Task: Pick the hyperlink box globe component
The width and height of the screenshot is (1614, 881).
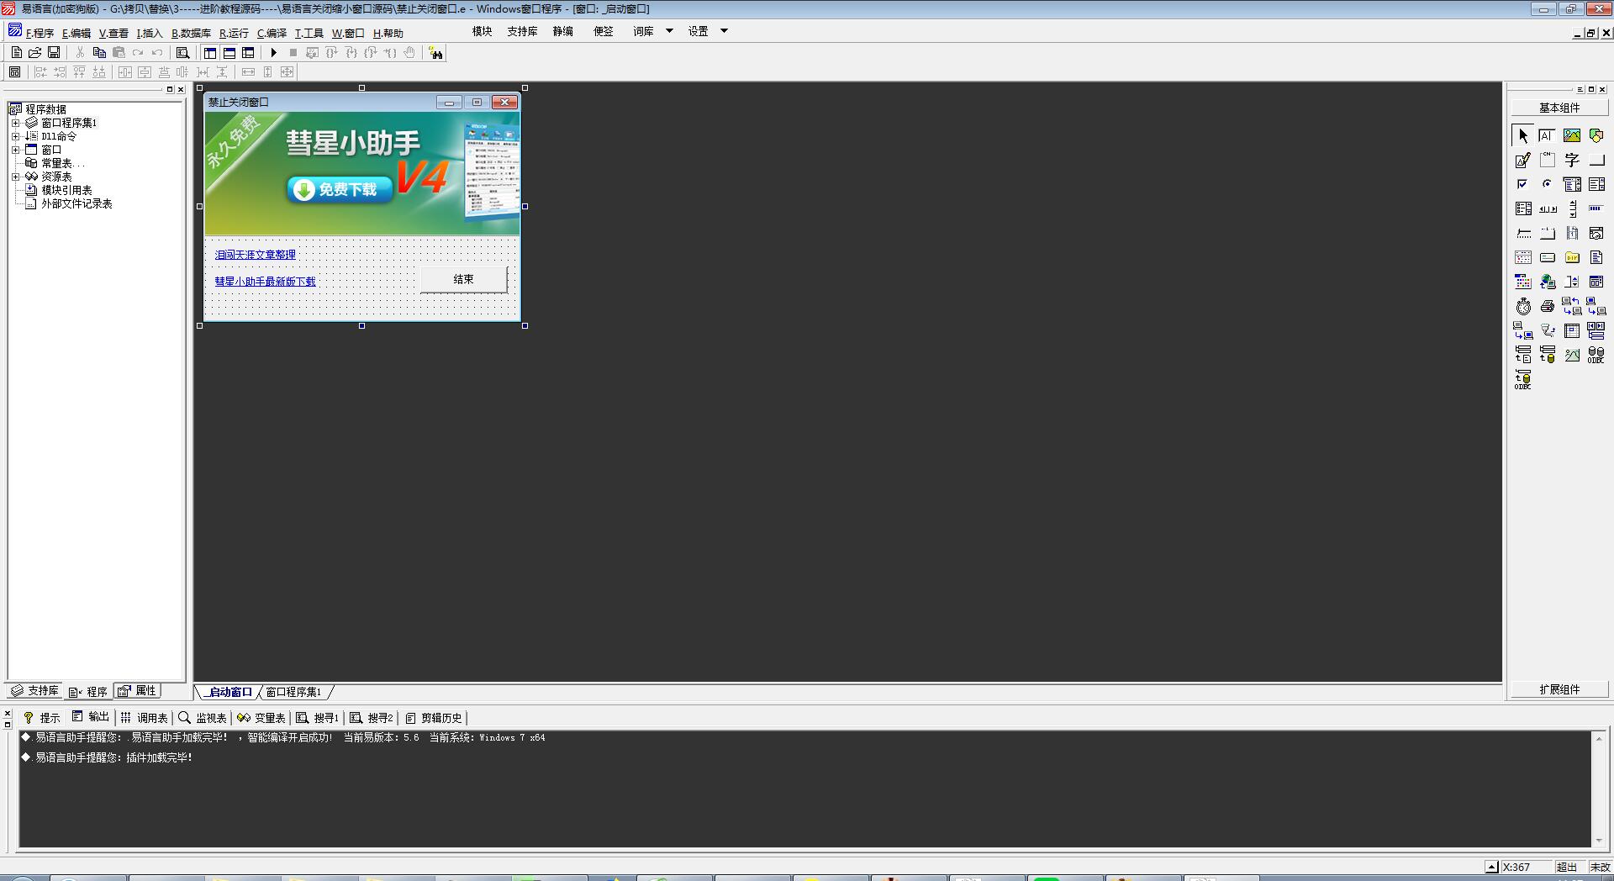Action: [x=1548, y=282]
